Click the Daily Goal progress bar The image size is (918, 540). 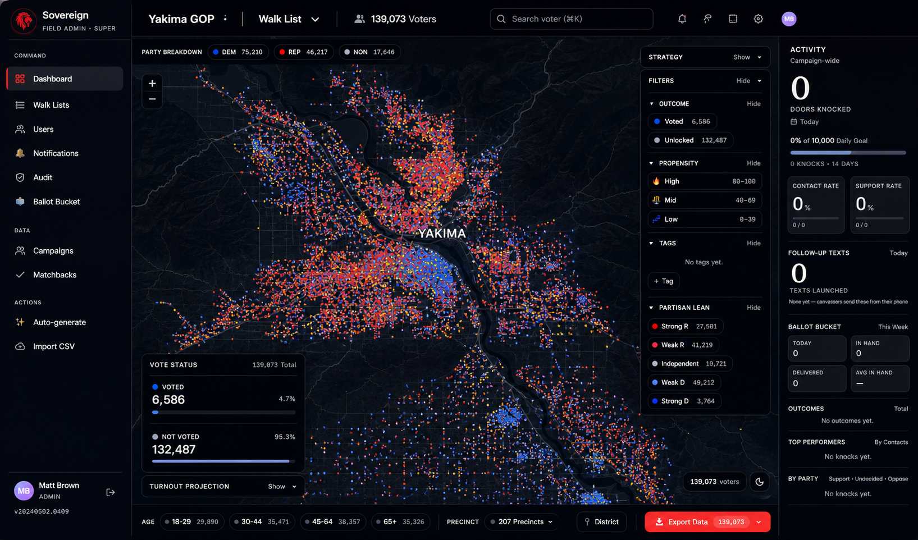pyautogui.click(x=848, y=153)
